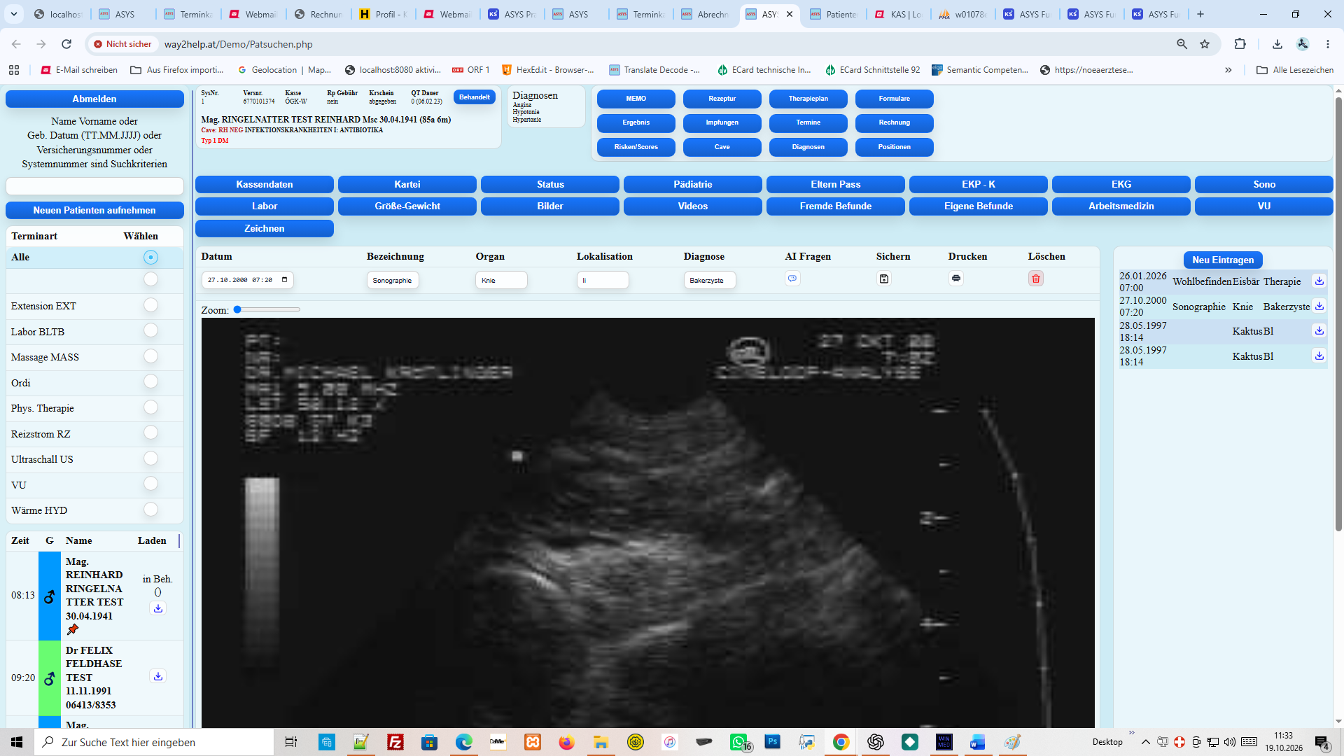1344x756 pixels.
Task: Open Photoshop from the taskbar
Action: 773,741
